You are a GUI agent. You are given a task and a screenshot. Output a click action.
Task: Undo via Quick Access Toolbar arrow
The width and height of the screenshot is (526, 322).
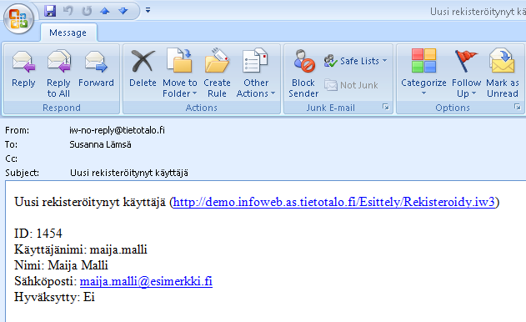[x=68, y=11]
